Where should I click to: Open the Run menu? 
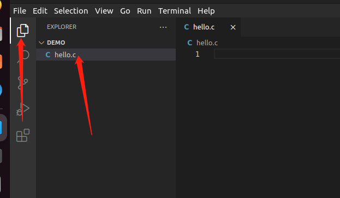pos(144,11)
